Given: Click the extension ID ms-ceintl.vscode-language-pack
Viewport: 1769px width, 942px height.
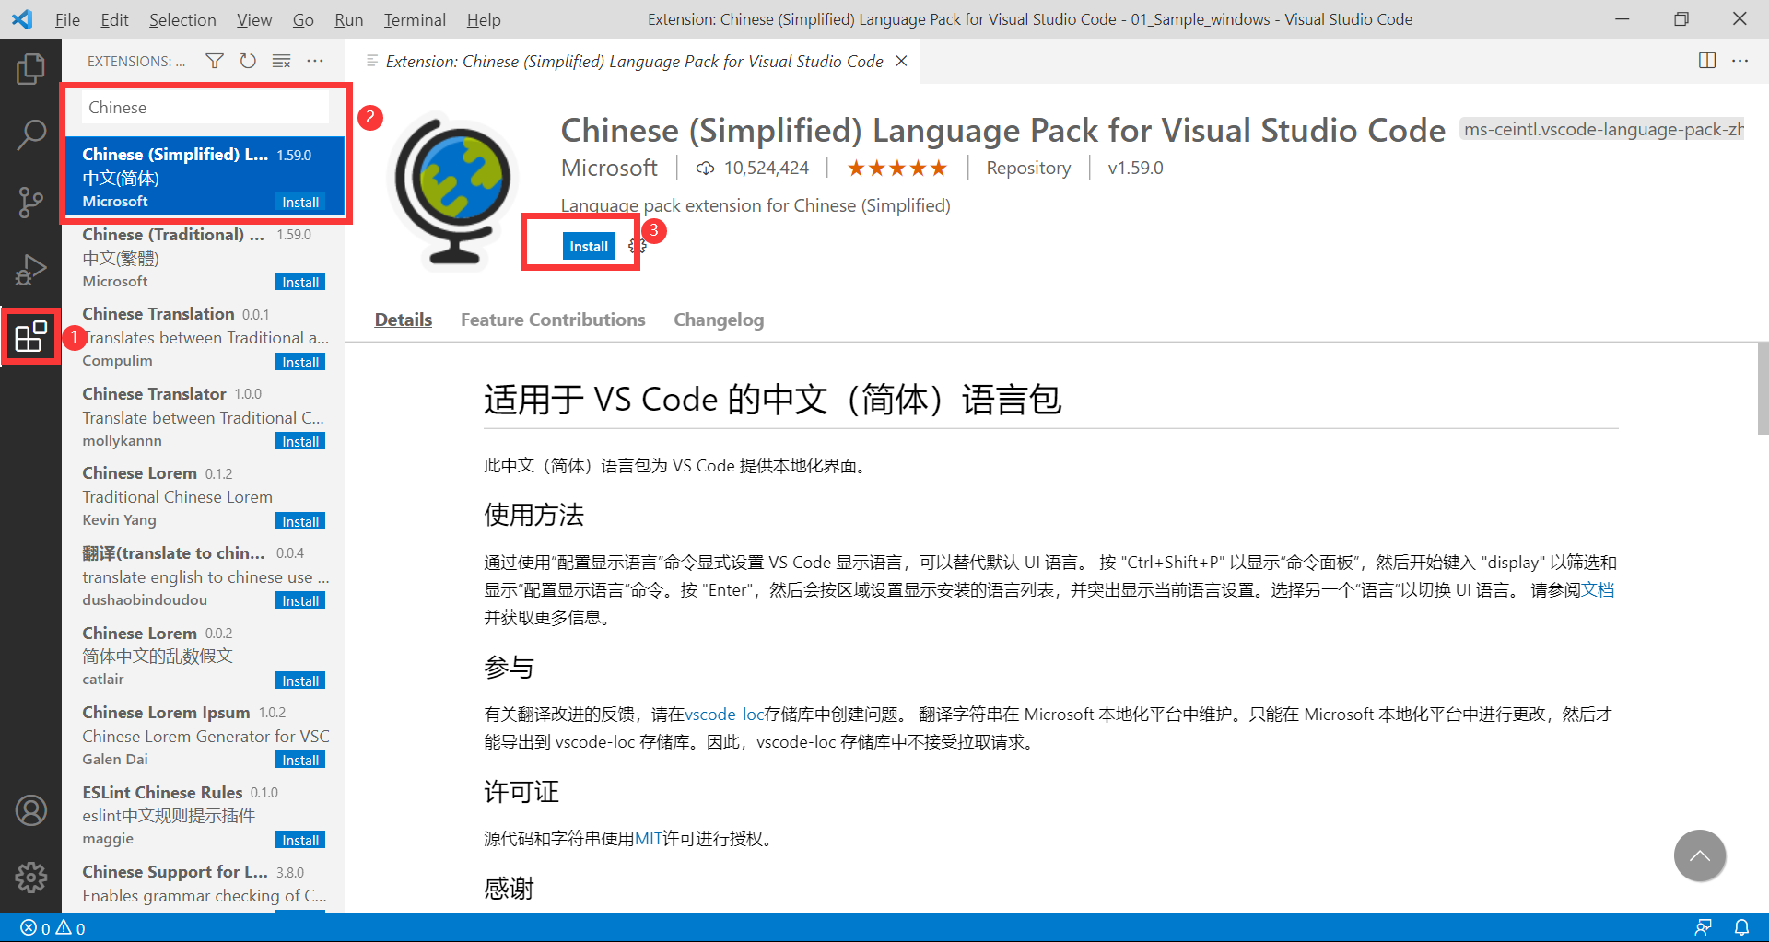Looking at the screenshot, I should point(1603,129).
